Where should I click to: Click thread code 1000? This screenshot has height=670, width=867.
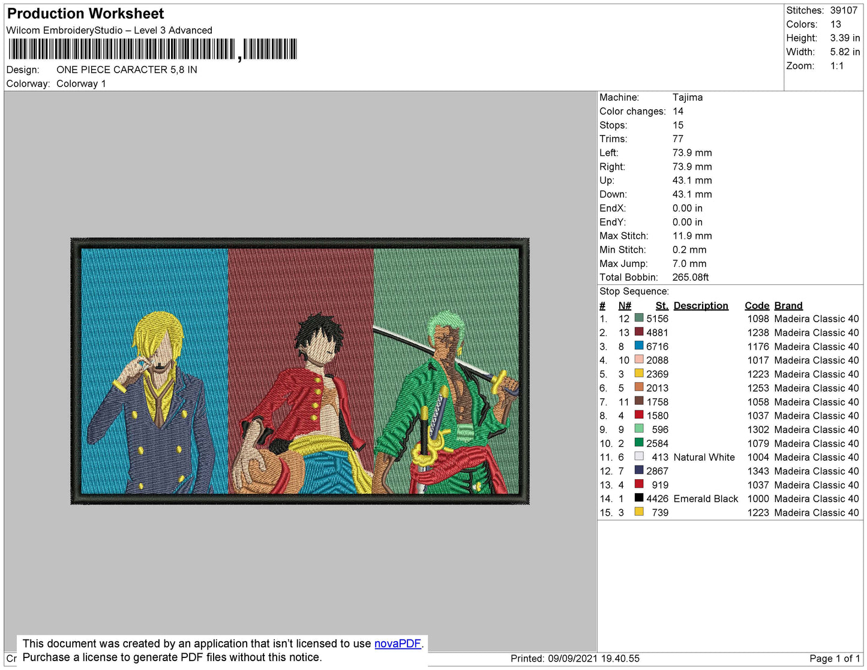coord(758,498)
